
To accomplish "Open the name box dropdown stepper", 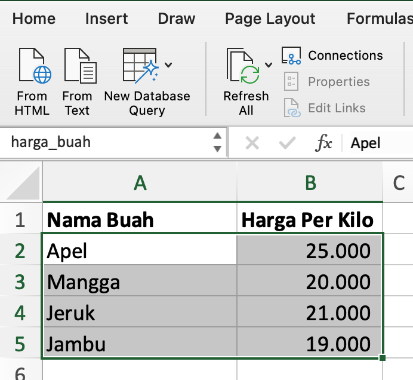I will (x=217, y=143).
